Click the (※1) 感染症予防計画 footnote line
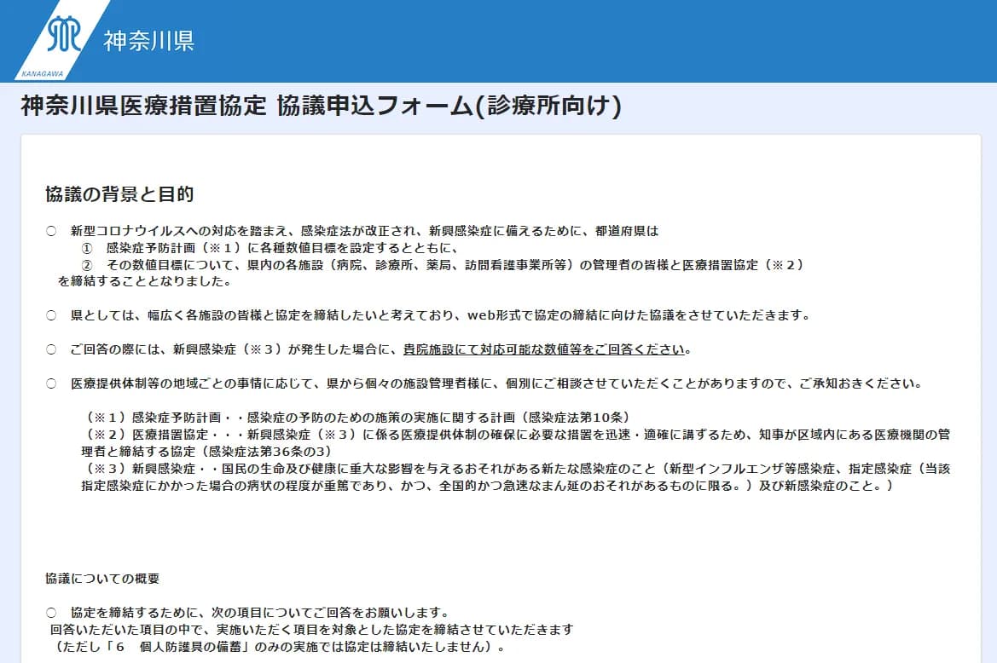Image resolution: width=997 pixels, height=663 pixels. point(357,418)
